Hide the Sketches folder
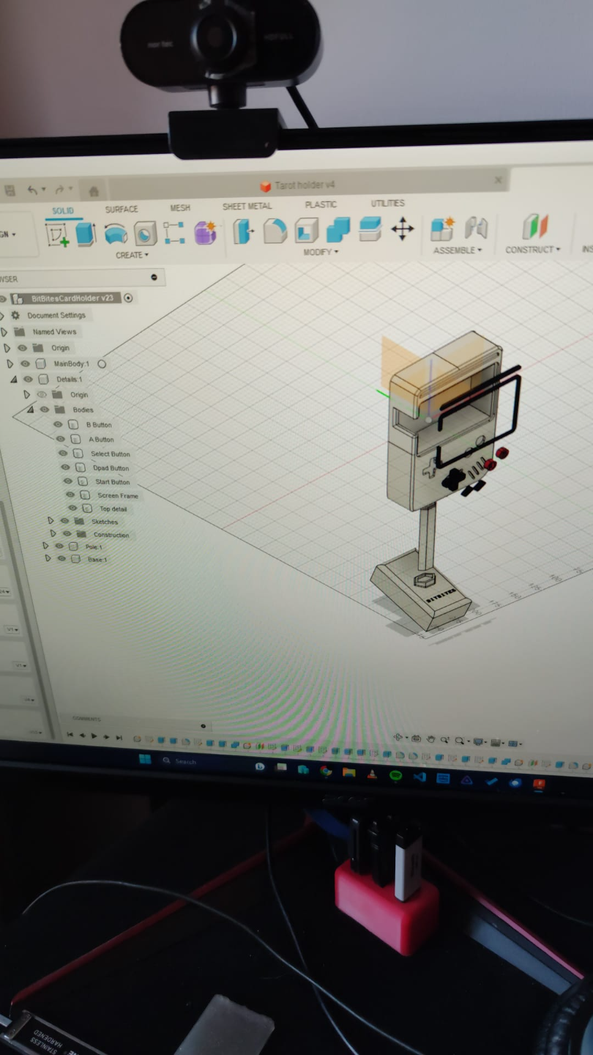The height and width of the screenshot is (1055, 593). pyautogui.click(x=65, y=521)
